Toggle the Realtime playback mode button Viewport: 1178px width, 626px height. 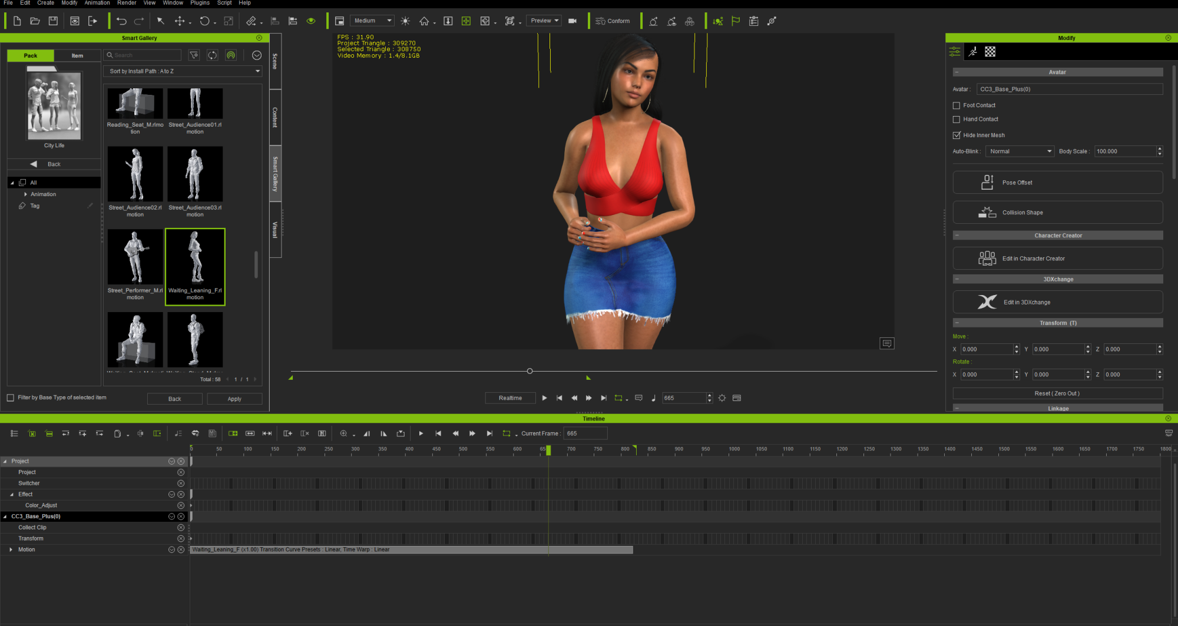click(x=510, y=398)
